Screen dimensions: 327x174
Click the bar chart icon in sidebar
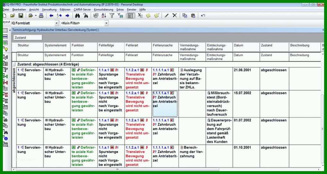(x=6, y=120)
